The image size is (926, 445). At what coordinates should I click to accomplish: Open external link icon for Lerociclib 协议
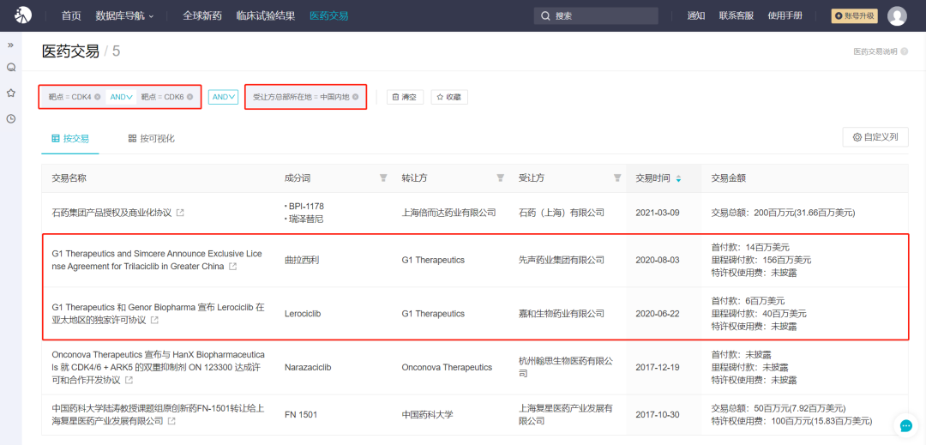(154, 320)
